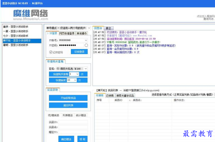Switch to the 其他操作 tab

coord(82,33)
